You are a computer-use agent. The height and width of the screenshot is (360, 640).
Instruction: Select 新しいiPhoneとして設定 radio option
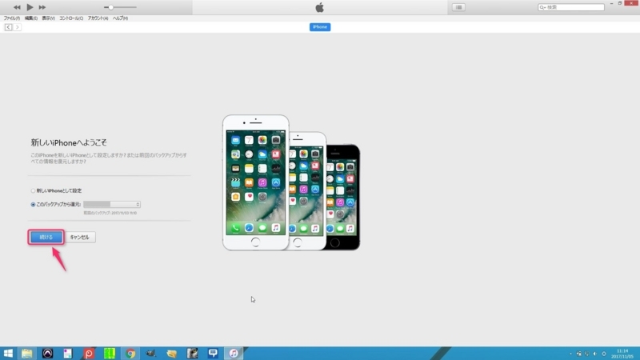pos(33,190)
